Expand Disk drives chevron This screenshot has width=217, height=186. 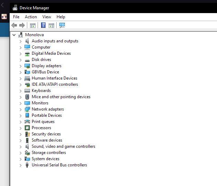point(20,60)
